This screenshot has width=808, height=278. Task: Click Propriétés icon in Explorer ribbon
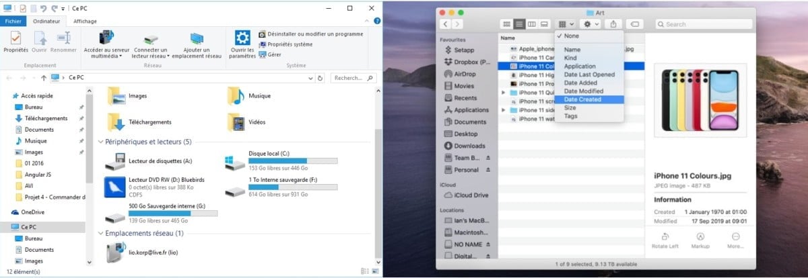(x=15, y=37)
